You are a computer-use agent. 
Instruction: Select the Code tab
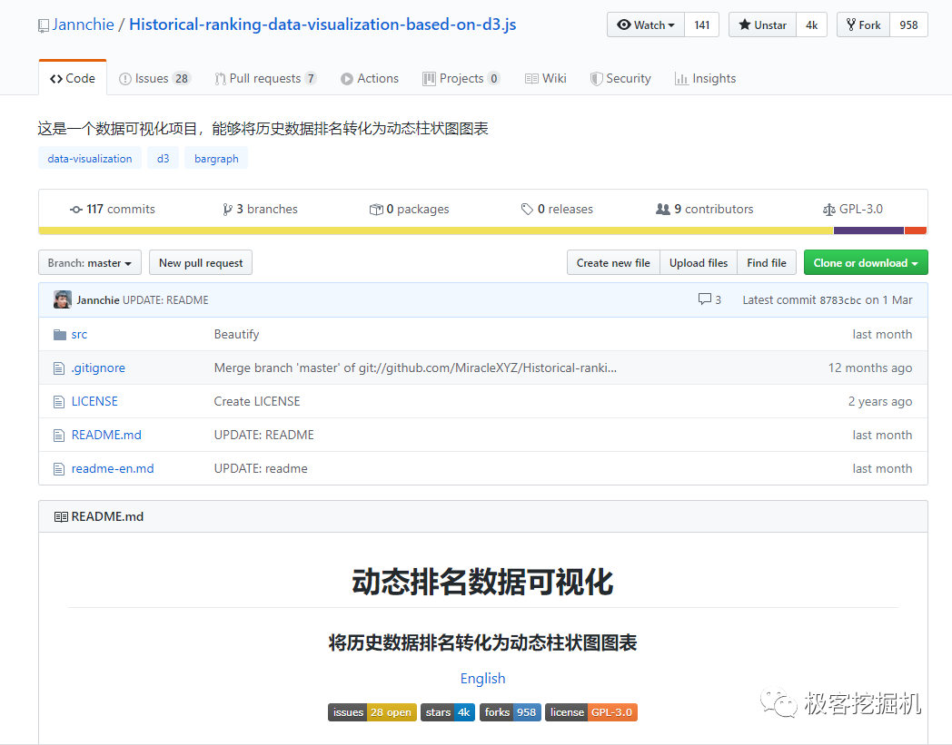click(x=73, y=78)
